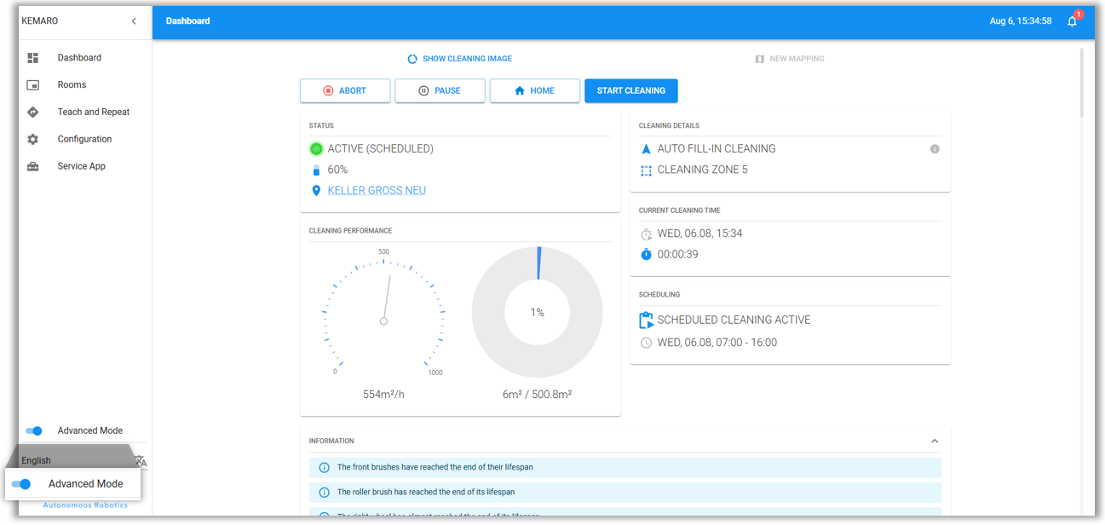Click the Configuration gear icon
This screenshot has width=1105, height=525.
(x=33, y=140)
